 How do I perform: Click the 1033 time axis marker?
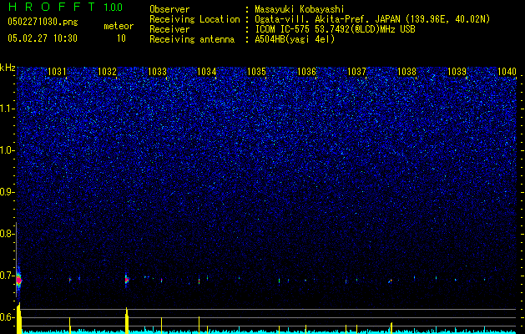click(157, 71)
